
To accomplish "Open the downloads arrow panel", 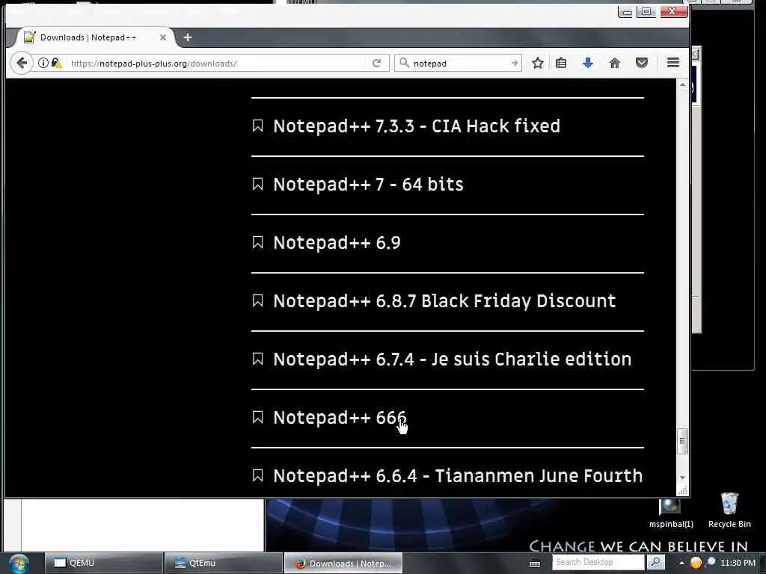I will point(588,63).
